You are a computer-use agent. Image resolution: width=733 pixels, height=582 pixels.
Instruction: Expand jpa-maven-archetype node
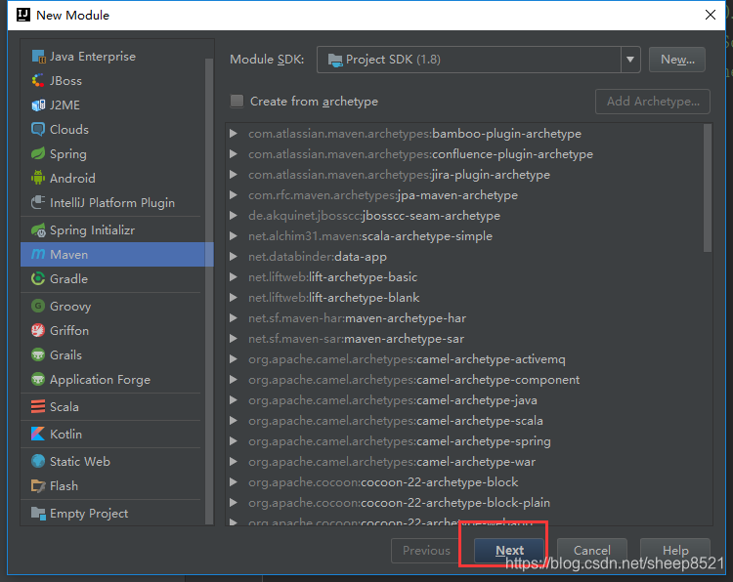[234, 195]
